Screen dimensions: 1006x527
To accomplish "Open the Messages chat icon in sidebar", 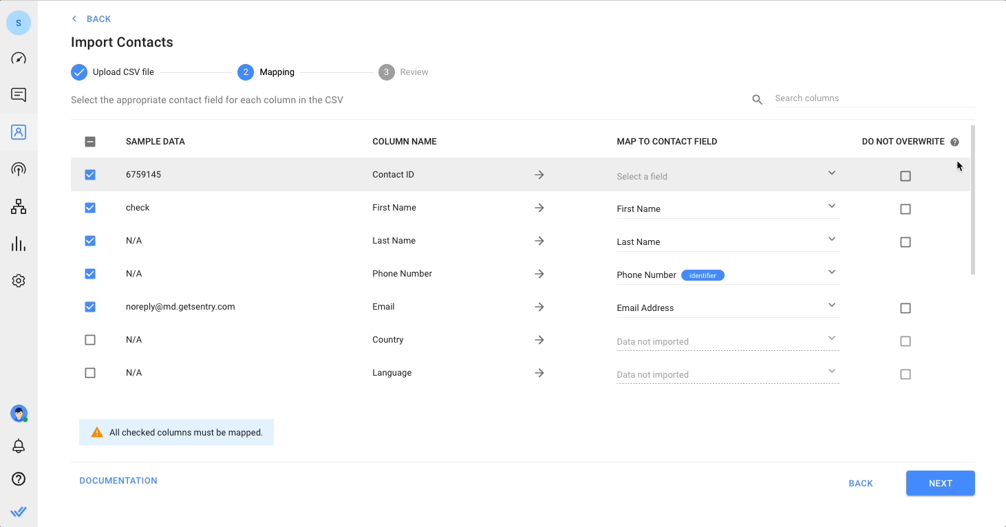I will point(19,95).
